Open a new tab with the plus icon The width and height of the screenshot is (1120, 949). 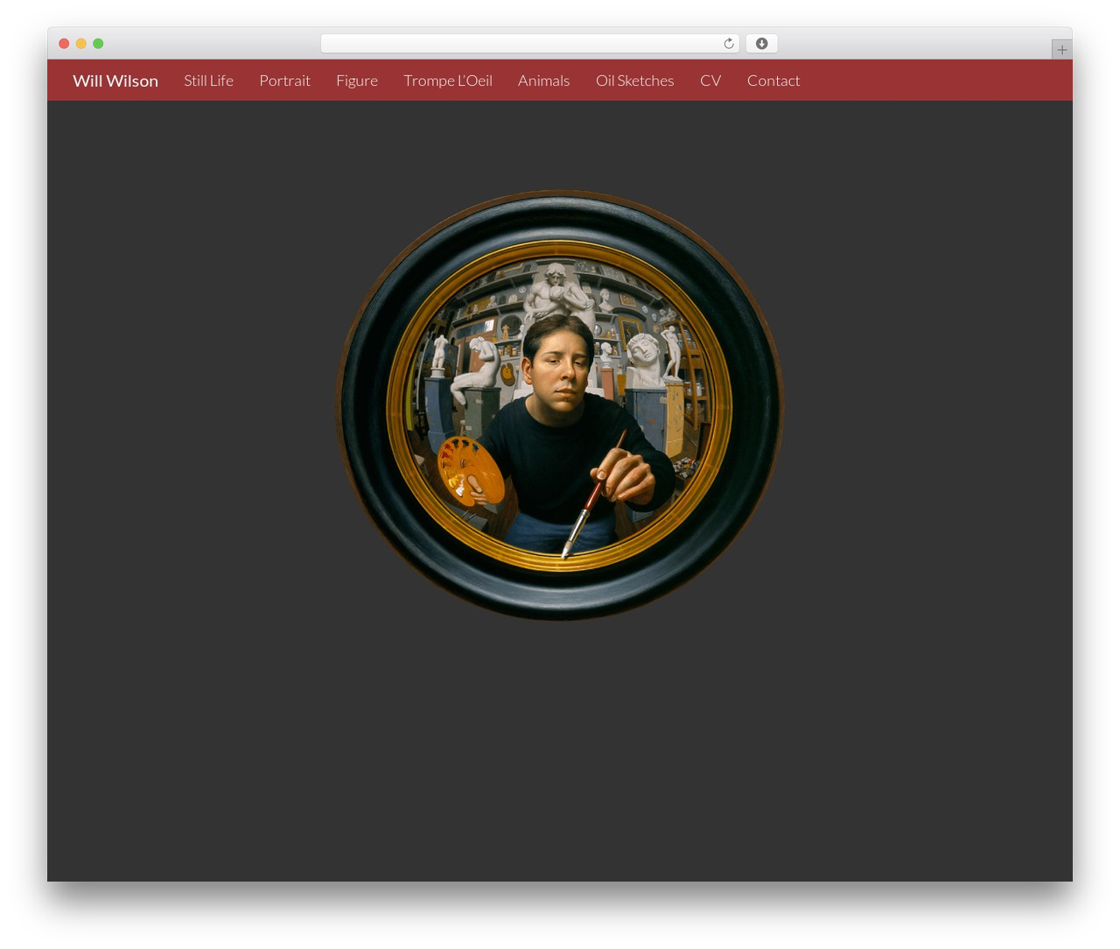(1061, 50)
